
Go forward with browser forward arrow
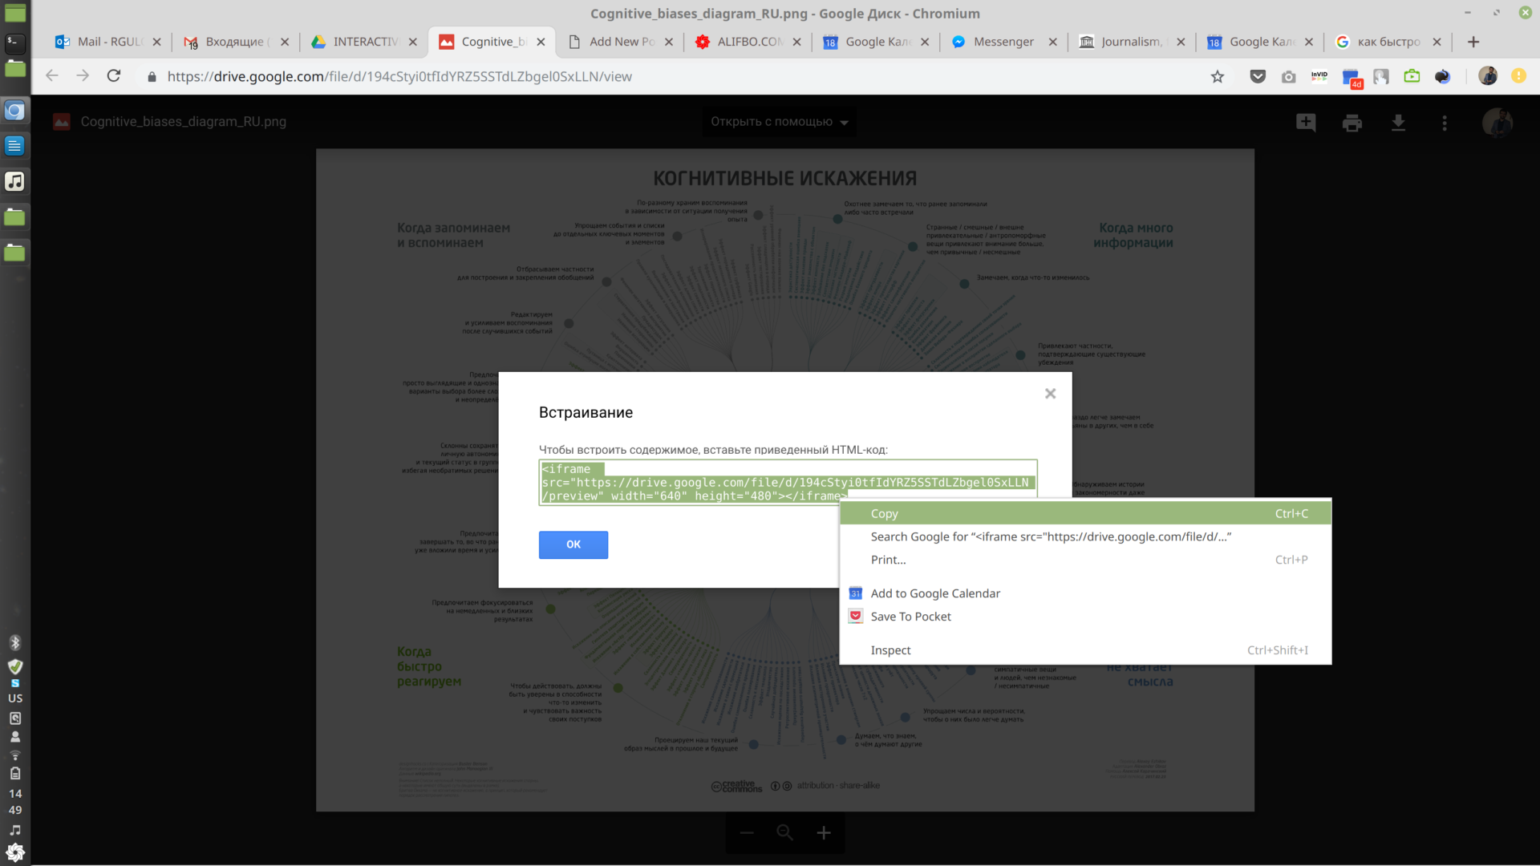pyautogui.click(x=83, y=76)
